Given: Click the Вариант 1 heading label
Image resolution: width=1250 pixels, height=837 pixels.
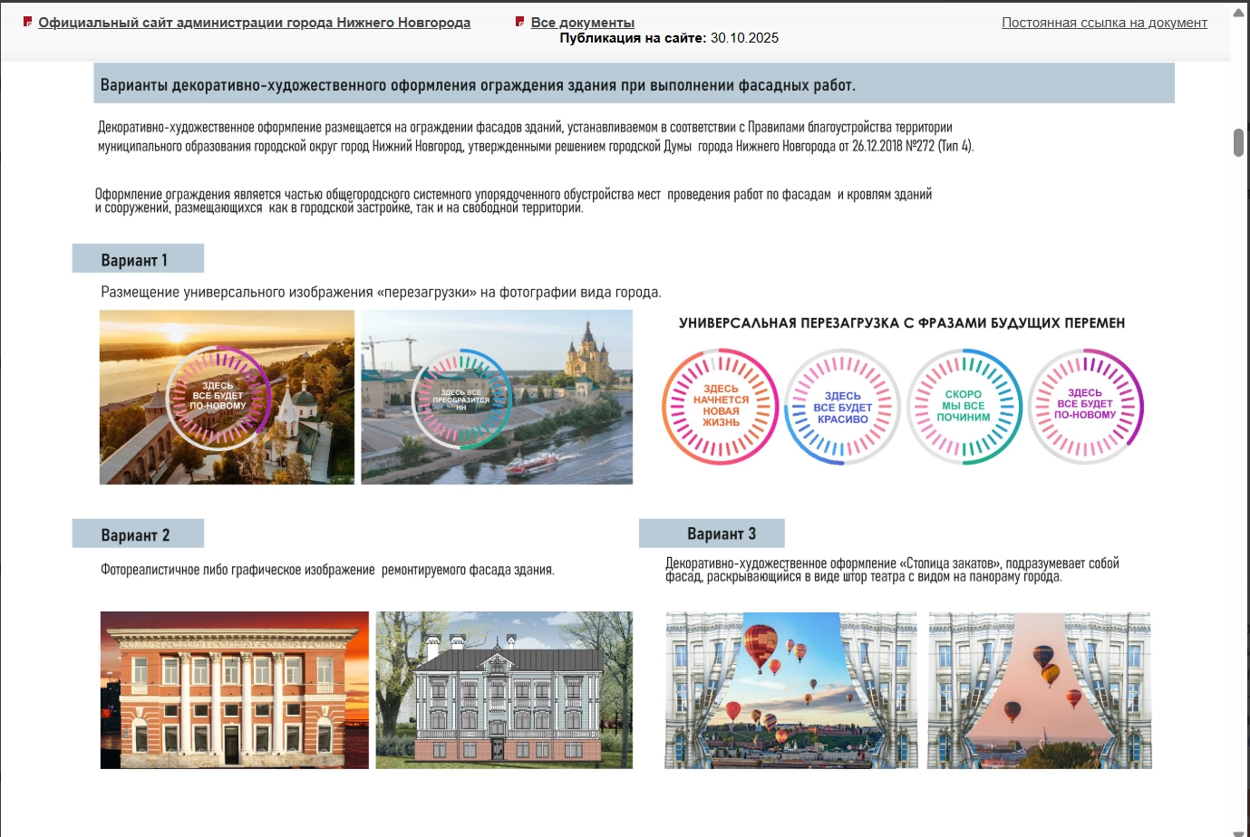Looking at the screenshot, I should click(138, 259).
